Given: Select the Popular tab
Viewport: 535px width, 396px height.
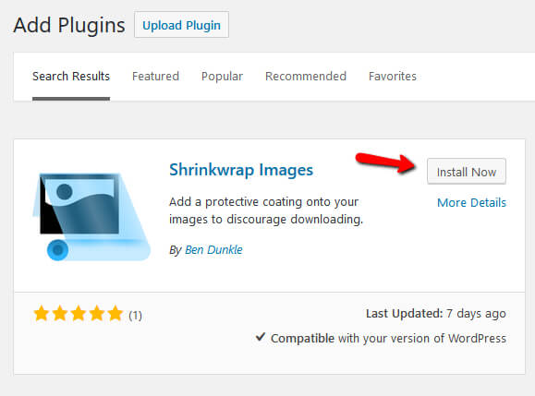Looking at the screenshot, I should (x=222, y=77).
